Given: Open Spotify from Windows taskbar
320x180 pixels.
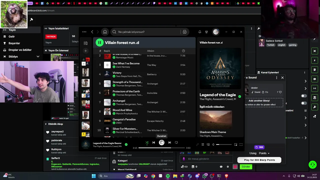Looking at the screenshot, I should tap(168, 176).
